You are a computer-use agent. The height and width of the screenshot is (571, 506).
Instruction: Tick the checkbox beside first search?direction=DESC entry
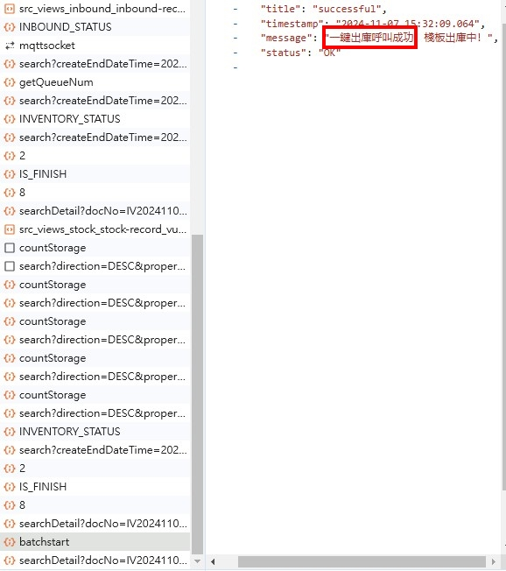tap(10, 266)
